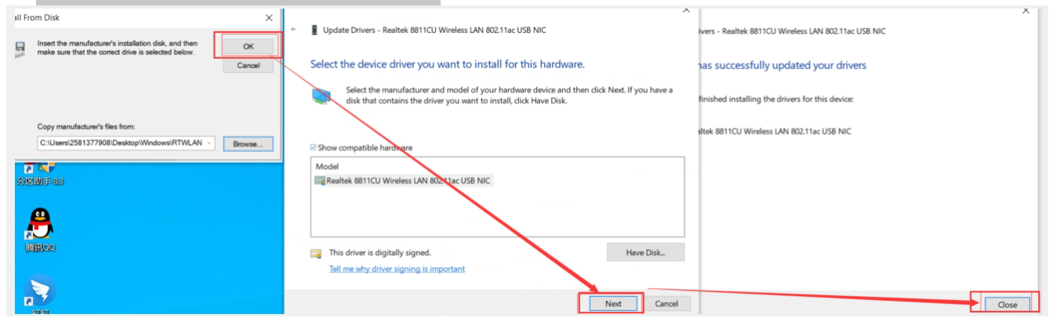Open the 分区助手 8.3 desktop shortcut
Image resolution: width=1049 pixels, height=325 pixels.
pos(39,167)
